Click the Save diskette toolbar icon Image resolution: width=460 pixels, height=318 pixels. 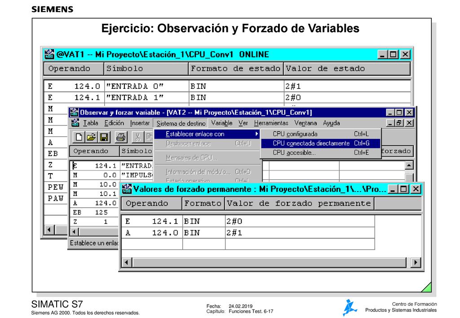click(x=104, y=137)
